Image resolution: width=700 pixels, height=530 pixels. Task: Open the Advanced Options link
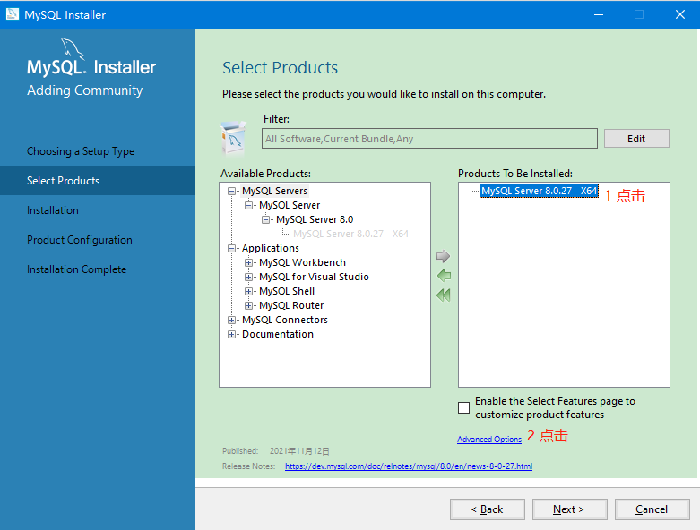click(x=489, y=439)
